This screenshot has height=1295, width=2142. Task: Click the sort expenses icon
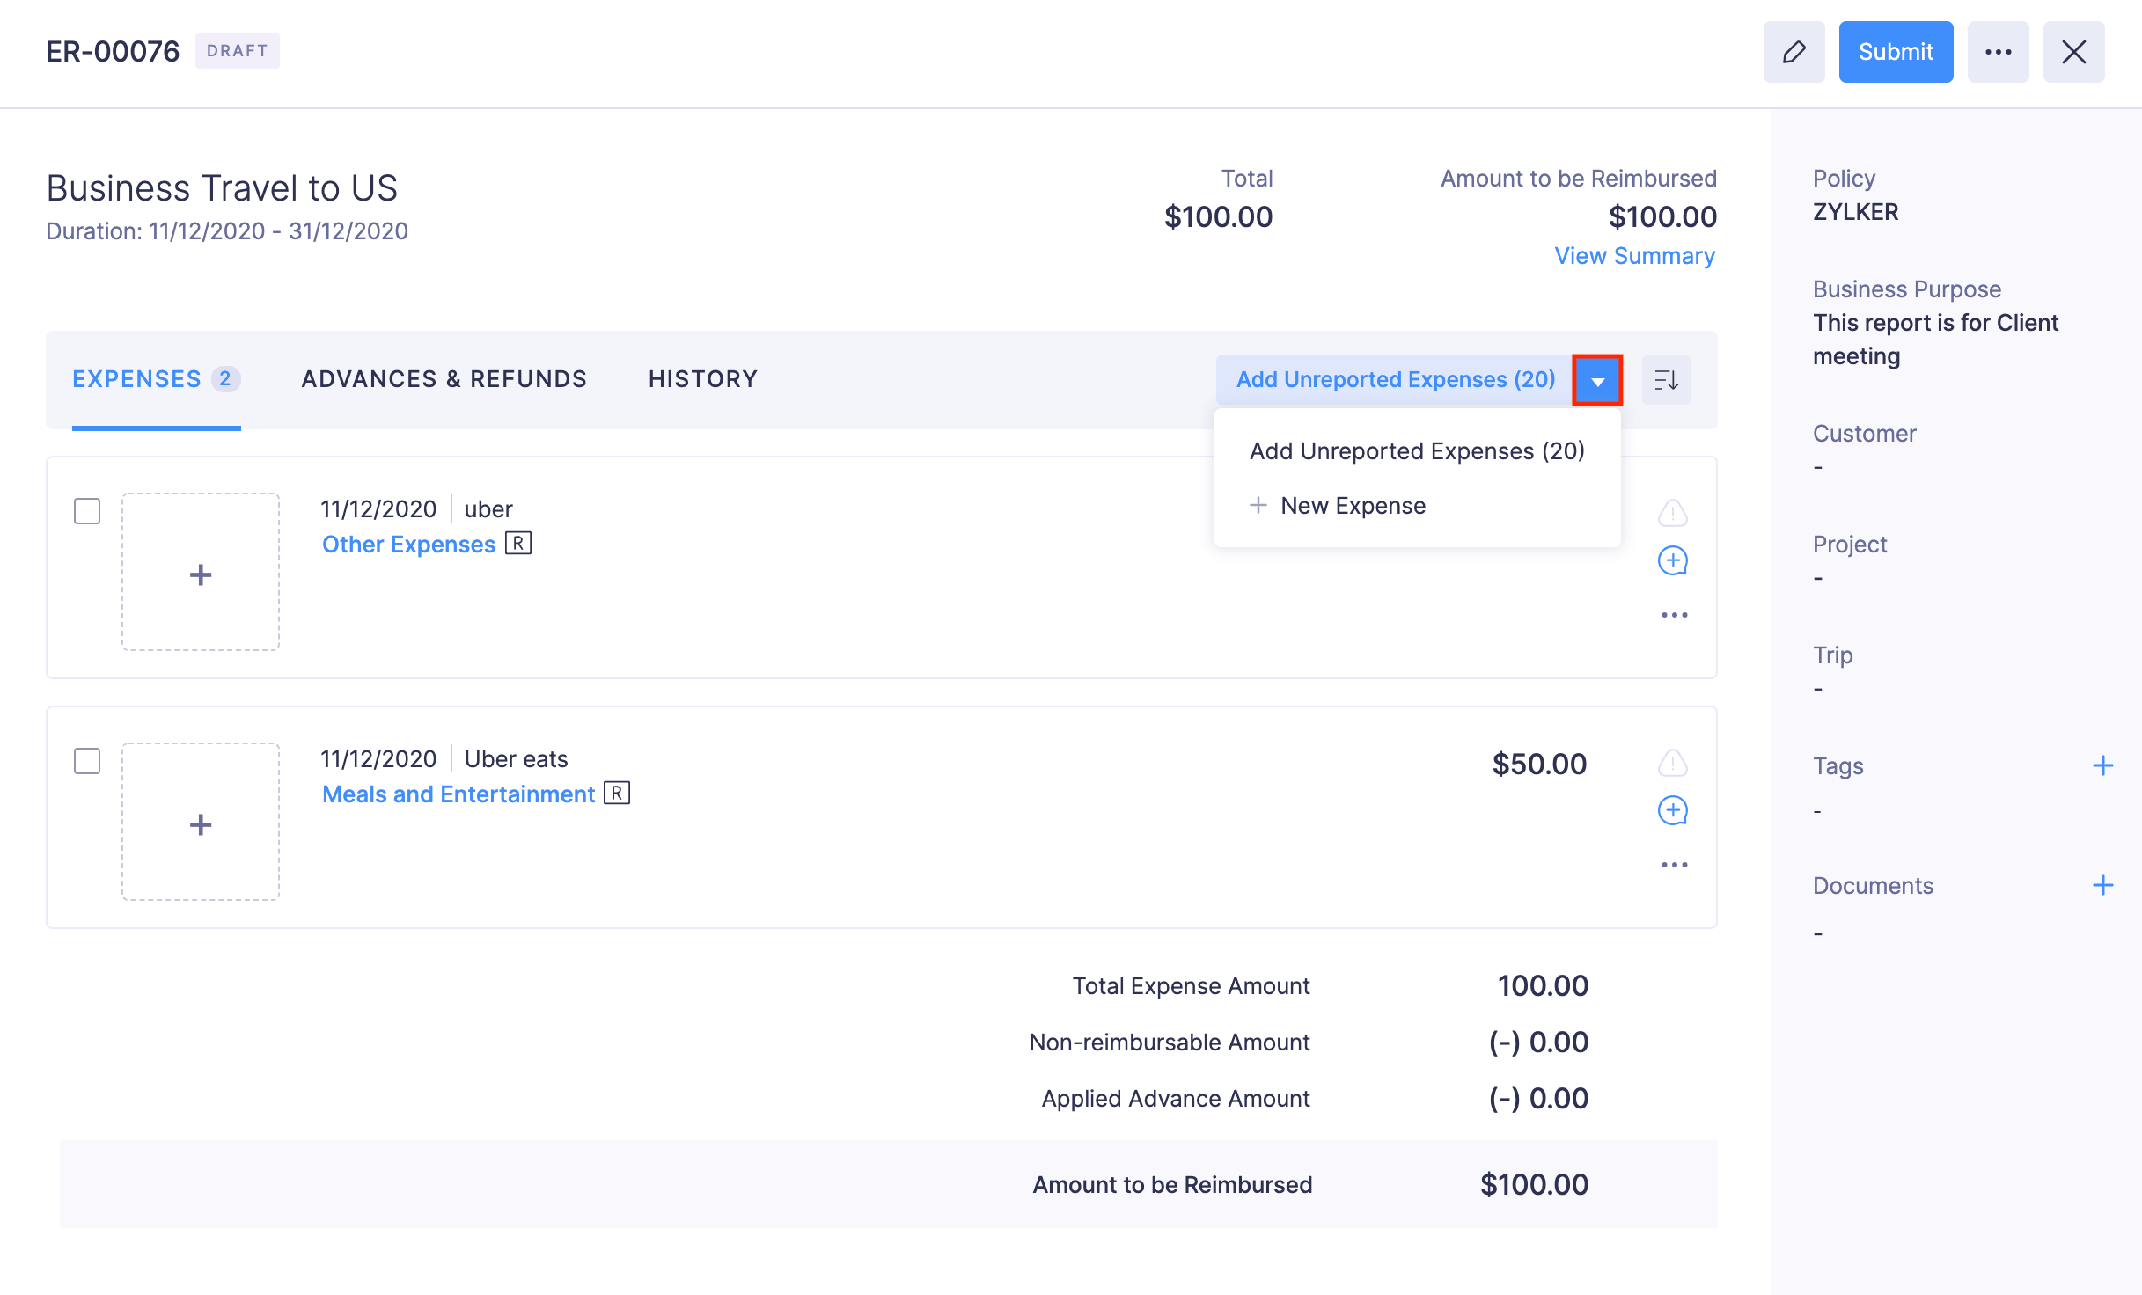pyautogui.click(x=1666, y=380)
